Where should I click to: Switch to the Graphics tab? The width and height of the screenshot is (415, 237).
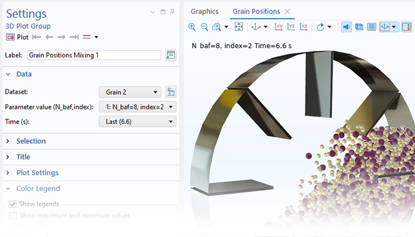point(204,11)
